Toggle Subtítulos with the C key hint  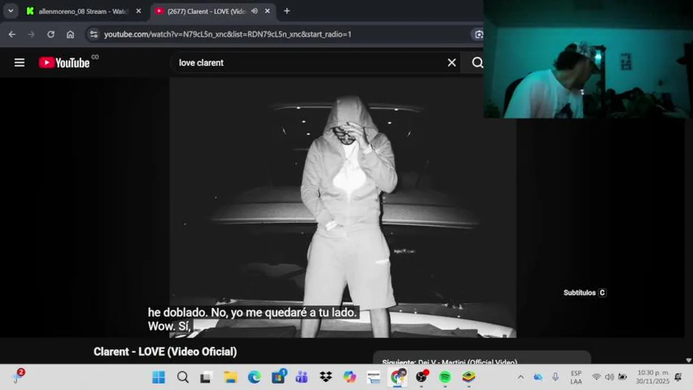(585, 292)
